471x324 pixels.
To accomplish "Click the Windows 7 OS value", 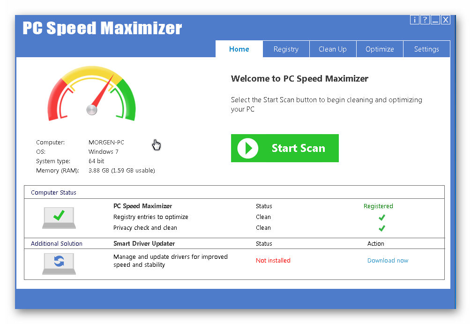I will point(103,152).
